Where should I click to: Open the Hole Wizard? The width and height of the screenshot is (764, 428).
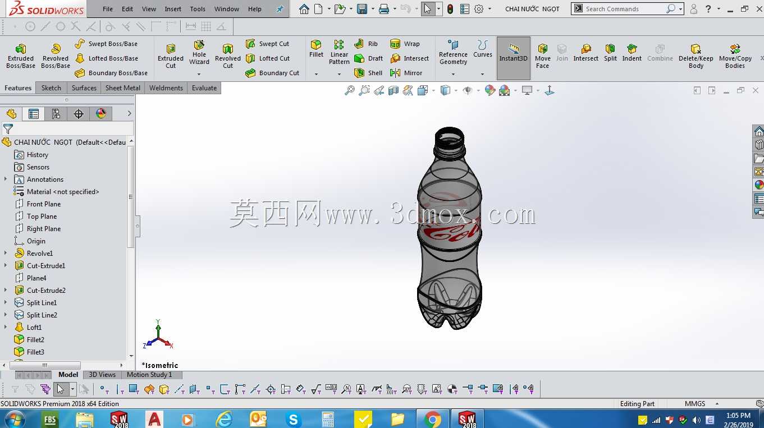point(199,52)
